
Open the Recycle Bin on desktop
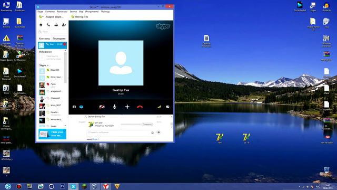[x=326, y=170]
